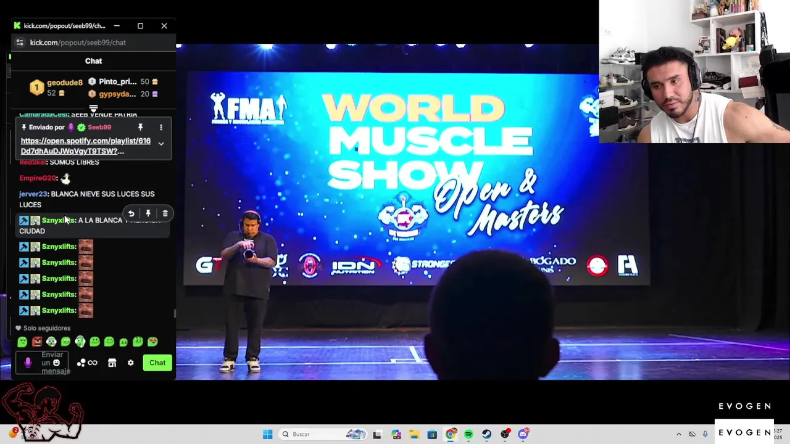This screenshot has width=790, height=444.
Task: Insert the red angry face emote
Action: tap(37, 342)
